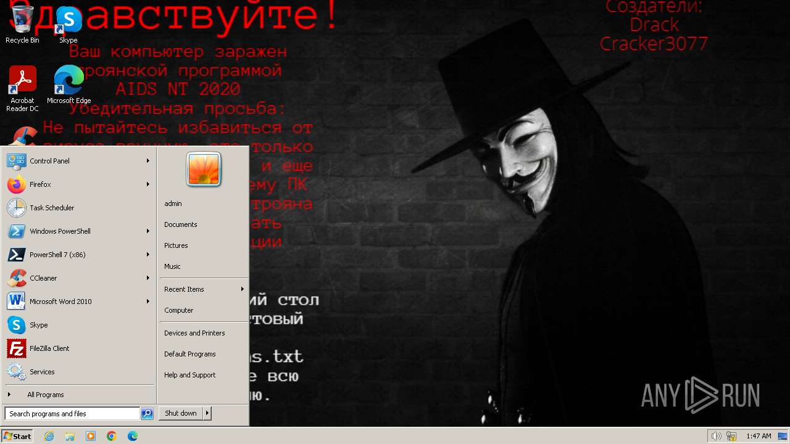Screen dimensions: 790x444
Task: Open Windows Media Player on taskbar
Action: (x=91, y=436)
